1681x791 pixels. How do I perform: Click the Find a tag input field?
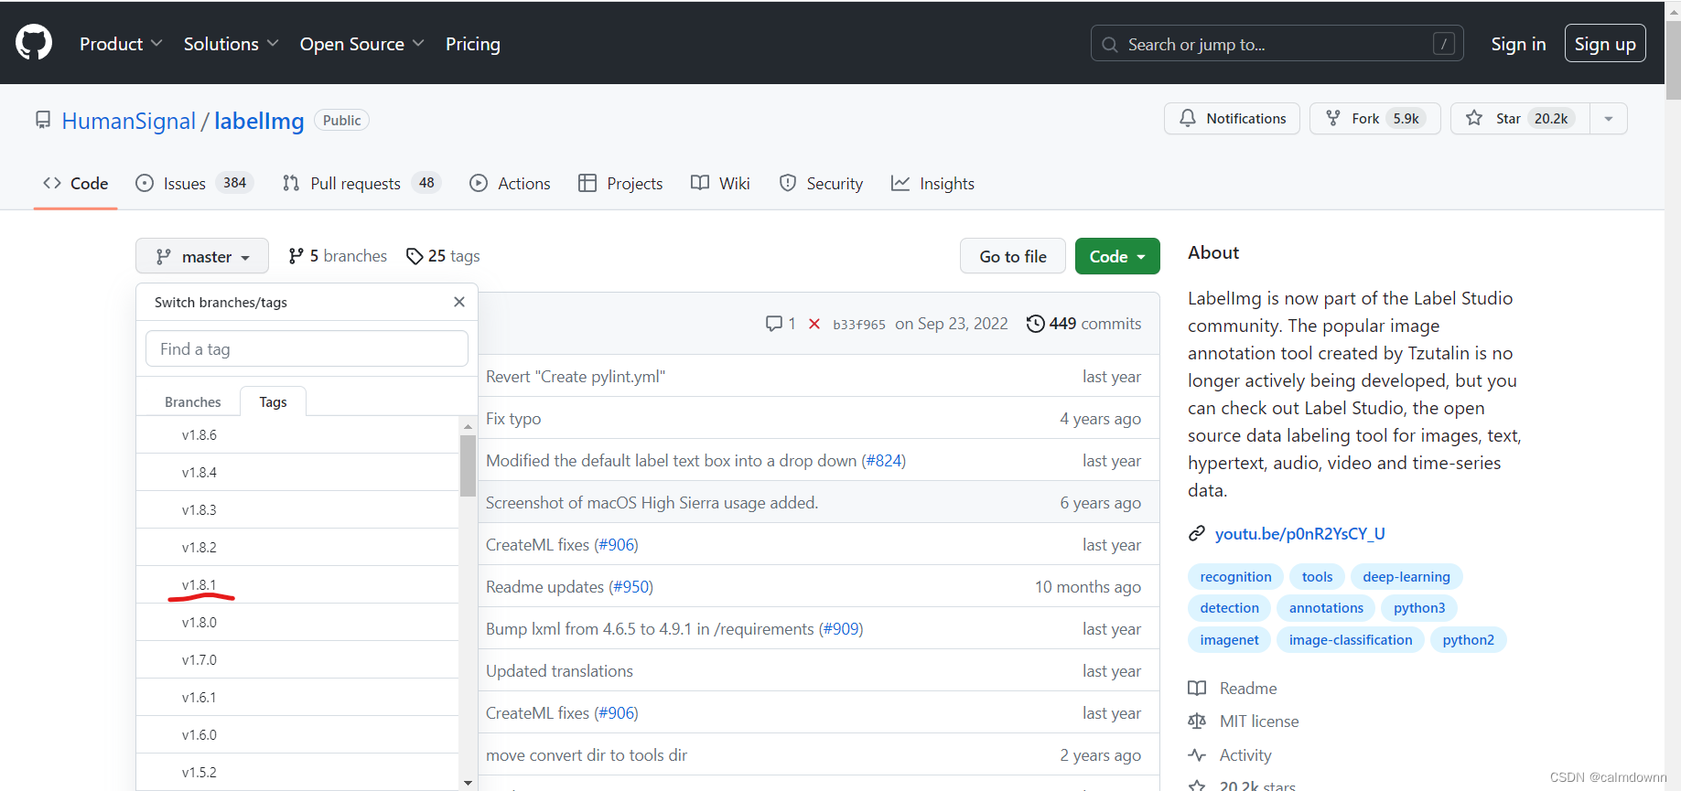pyautogui.click(x=307, y=348)
